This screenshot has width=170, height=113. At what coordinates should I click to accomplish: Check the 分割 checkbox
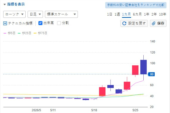(59, 23)
